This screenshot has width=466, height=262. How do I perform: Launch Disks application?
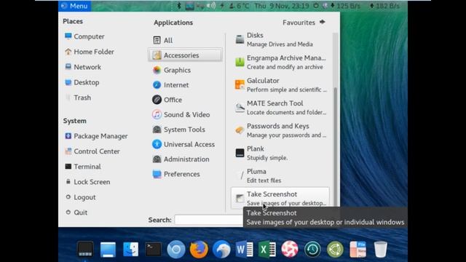click(x=280, y=39)
